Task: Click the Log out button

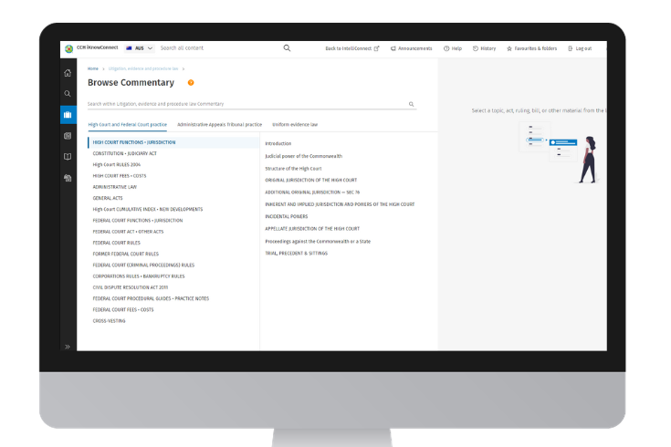Action: pos(580,48)
